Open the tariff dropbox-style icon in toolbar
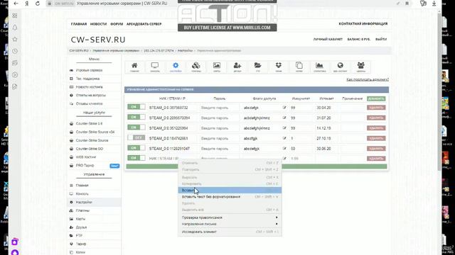Viewport: 455px width, 255px height. 278,67
